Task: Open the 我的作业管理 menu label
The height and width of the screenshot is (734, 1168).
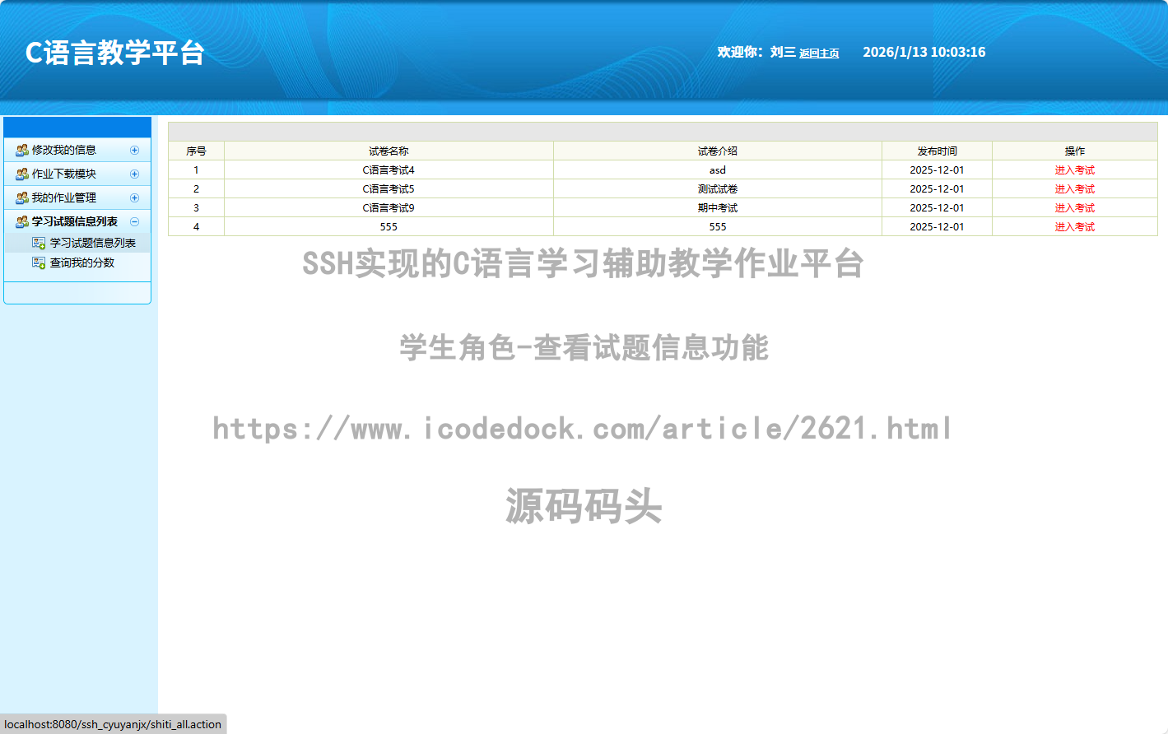Action: point(64,198)
